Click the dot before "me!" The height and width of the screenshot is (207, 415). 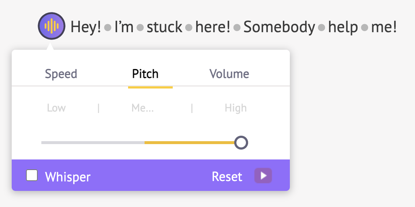pos(364,28)
